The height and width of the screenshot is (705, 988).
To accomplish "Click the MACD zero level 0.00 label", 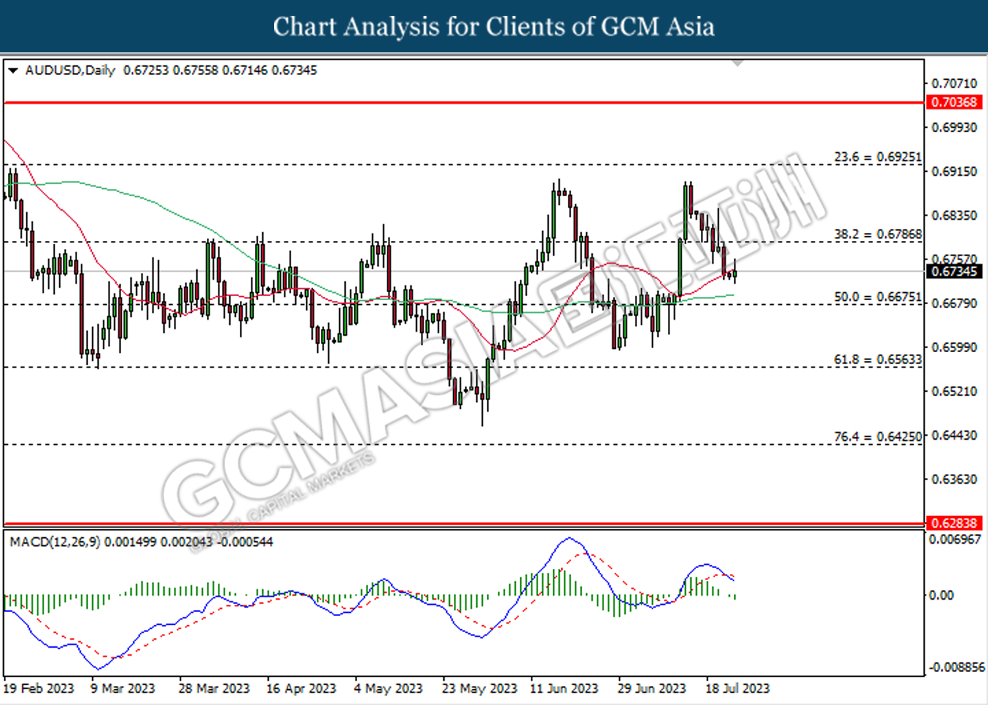I will coord(941,595).
